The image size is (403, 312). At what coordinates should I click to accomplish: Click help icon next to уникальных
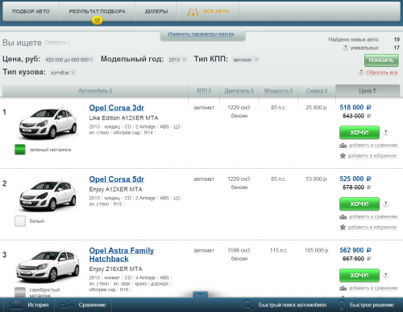tap(345, 47)
